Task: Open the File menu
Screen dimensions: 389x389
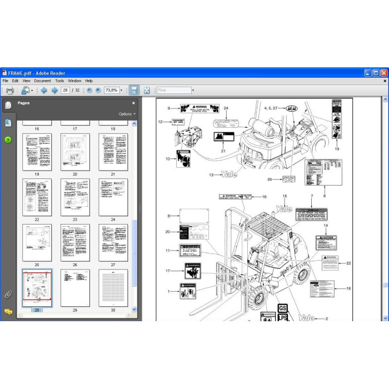Action: click(x=5, y=81)
